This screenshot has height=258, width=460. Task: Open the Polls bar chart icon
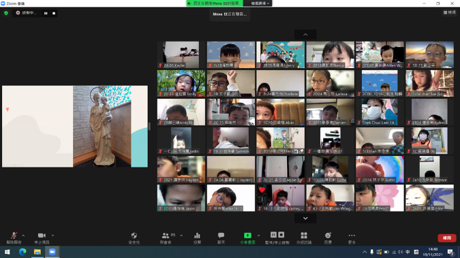pos(197,236)
